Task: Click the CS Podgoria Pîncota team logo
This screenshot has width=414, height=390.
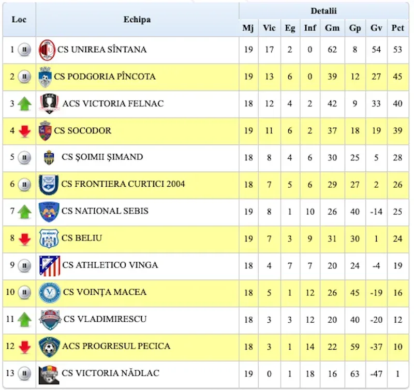Action: point(45,77)
